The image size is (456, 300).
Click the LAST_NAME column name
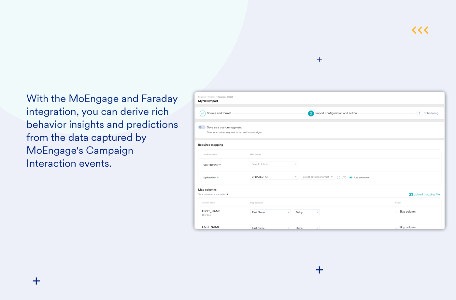211,227
